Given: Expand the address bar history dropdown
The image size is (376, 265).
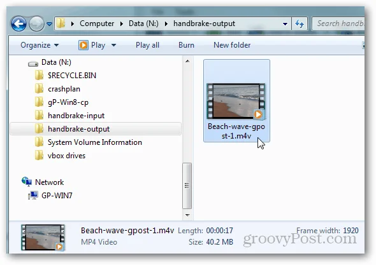Looking at the screenshot, I should coord(285,24).
